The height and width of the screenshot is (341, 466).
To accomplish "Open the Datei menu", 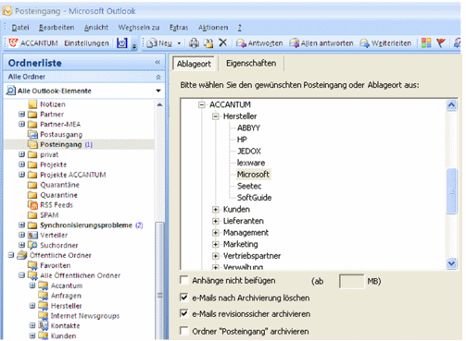I will pos(20,28).
